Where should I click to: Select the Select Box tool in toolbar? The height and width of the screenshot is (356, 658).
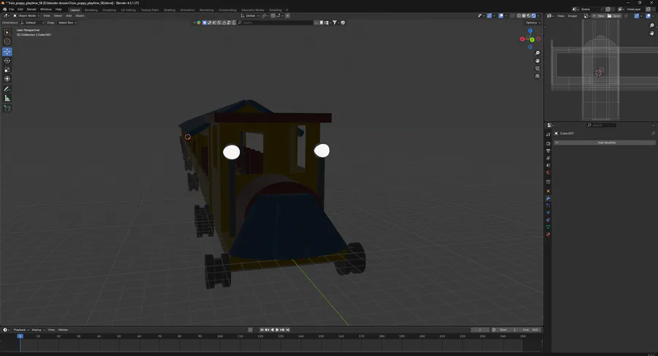coord(7,32)
